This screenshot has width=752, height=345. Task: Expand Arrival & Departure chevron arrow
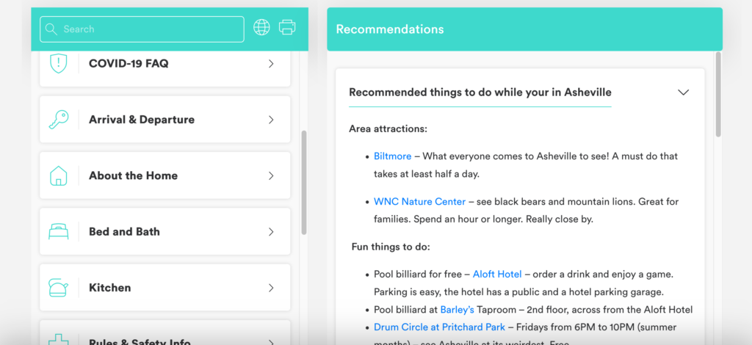tap(271, 120)
